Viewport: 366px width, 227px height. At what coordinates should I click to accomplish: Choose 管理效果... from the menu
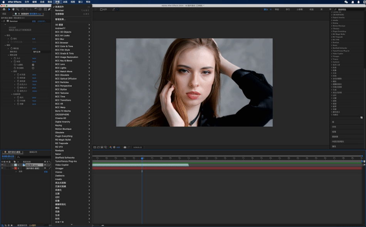(x=60, y=19)
